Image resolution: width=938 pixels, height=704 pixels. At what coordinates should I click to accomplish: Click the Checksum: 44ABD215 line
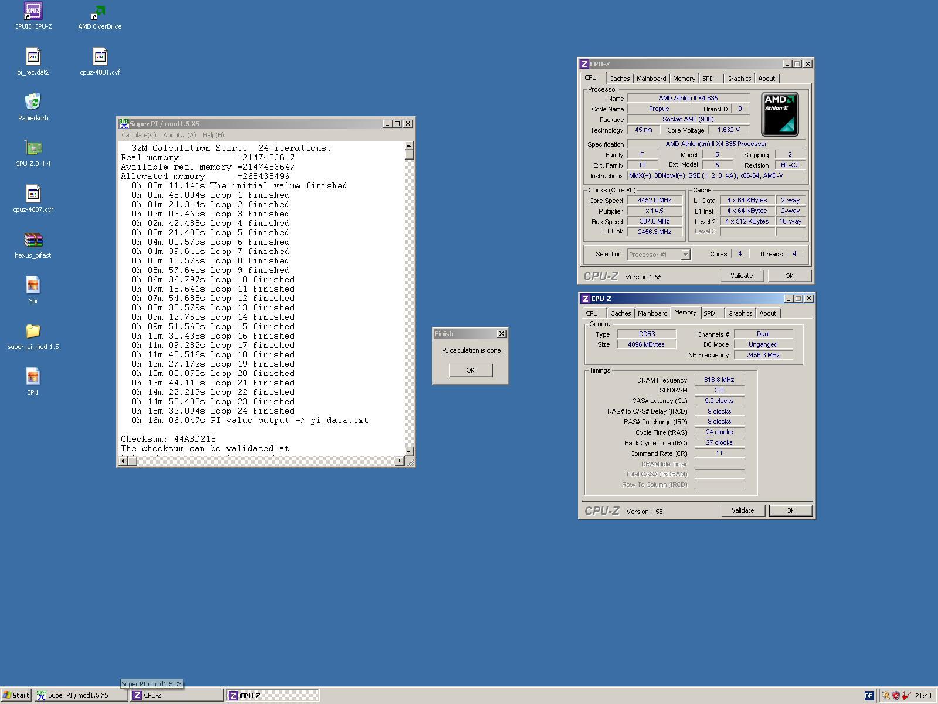pyautogui.click(x=168, y=439)
